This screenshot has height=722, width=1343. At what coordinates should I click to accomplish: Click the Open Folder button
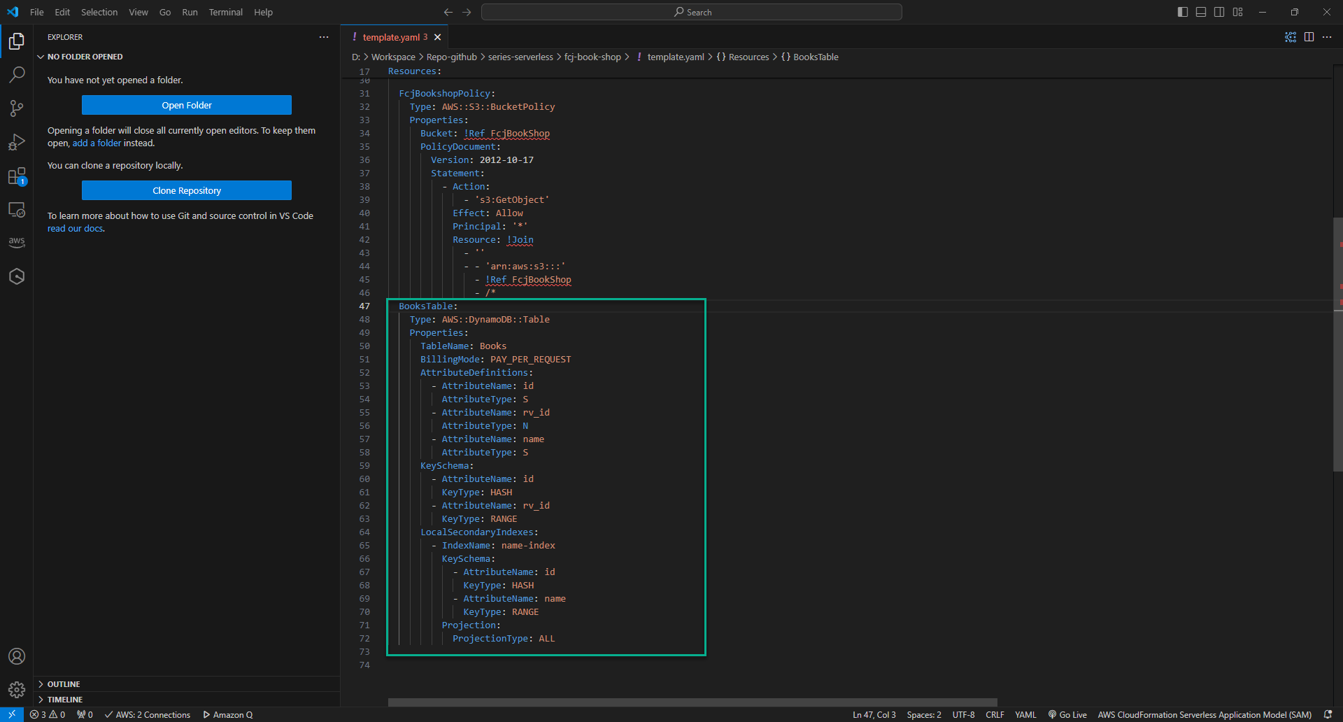(x=187, y=105)
